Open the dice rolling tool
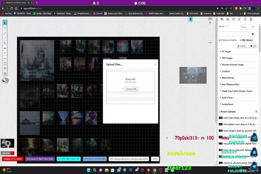This screenshot has width=261, height=174. click(5, 68)
